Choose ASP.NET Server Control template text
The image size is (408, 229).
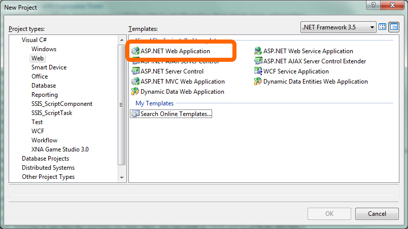click(172, 71)
